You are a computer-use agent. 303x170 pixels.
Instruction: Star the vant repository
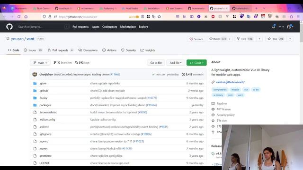(276, 39)
